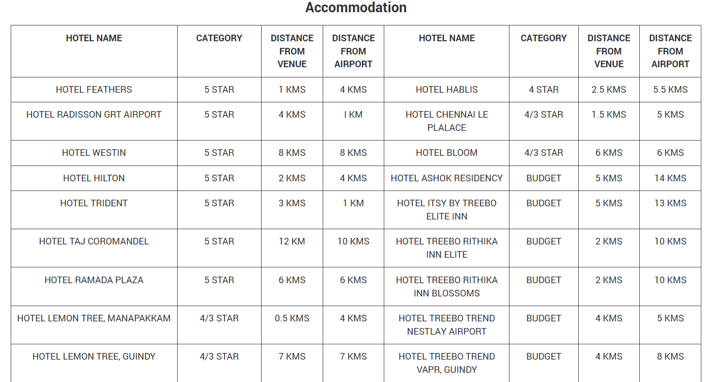Click the 0.5 KMS distance cell
Screen dimensions: 710x382
292,318
